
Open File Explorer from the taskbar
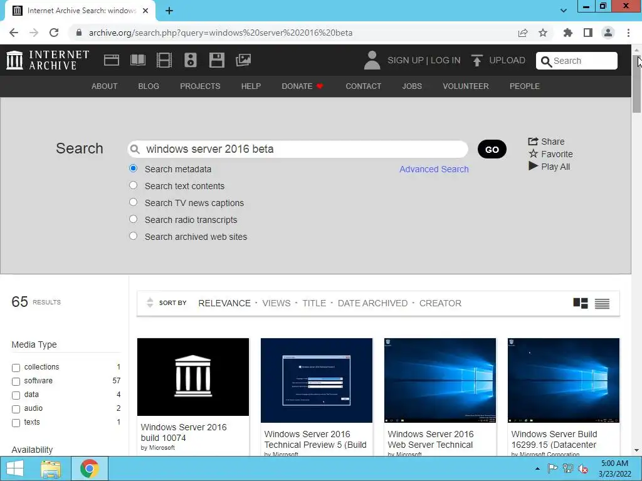pyautogui.click(x=51, y=468)
